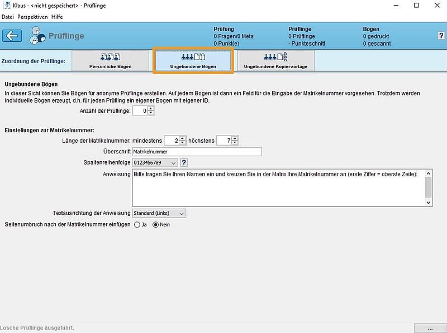The height and width of the screenshot is (333, 447).
Task: Open the Spaltenreihenfolge dropdown
Action: (x=155, y=162)
